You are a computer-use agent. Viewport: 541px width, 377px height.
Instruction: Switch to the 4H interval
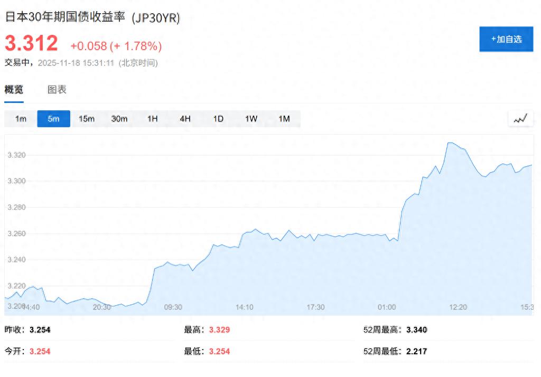point(185,118)
